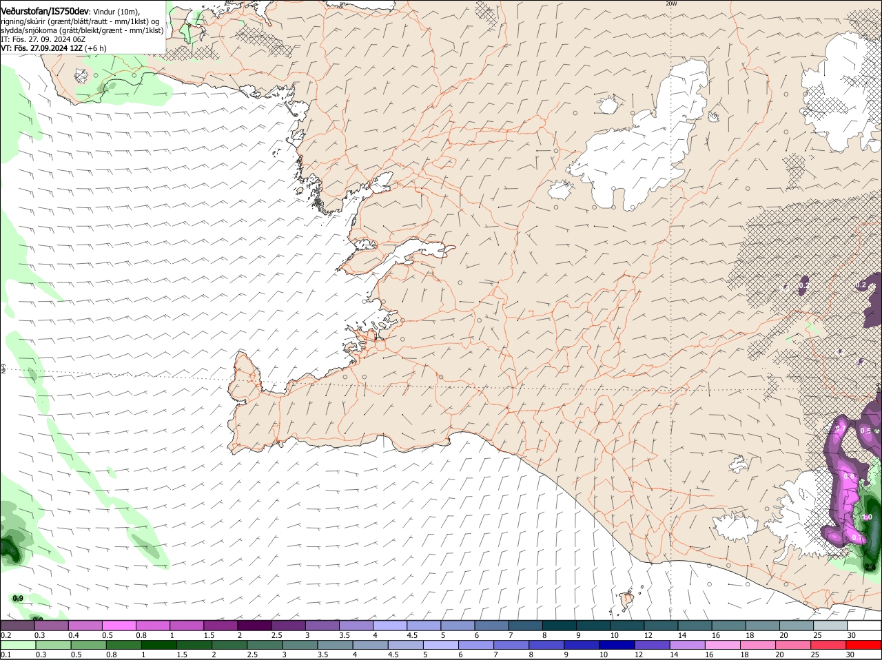
Task: Select the pink 18 swatch in rain legend
Action: click(759, 645)
